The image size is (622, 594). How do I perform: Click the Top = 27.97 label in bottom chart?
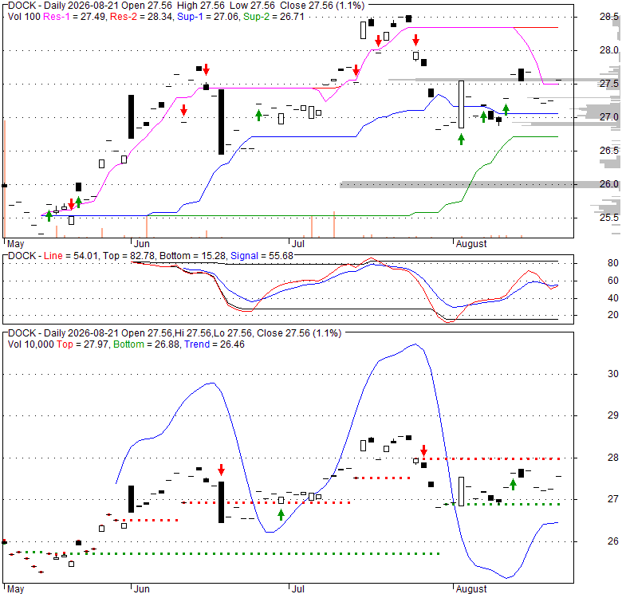[x=82, y=344]
